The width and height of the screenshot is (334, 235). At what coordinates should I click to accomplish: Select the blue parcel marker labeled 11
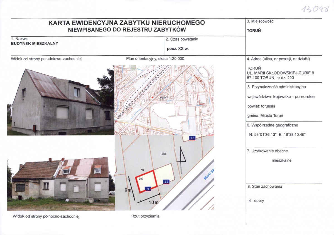coord(166,182)
